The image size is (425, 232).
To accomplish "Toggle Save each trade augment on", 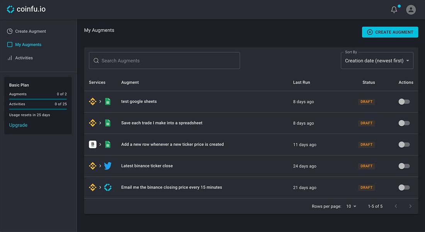I will coord(404,123).
